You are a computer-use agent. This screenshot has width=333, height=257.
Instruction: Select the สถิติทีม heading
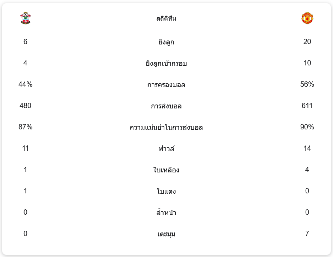(x=166, y=18)
